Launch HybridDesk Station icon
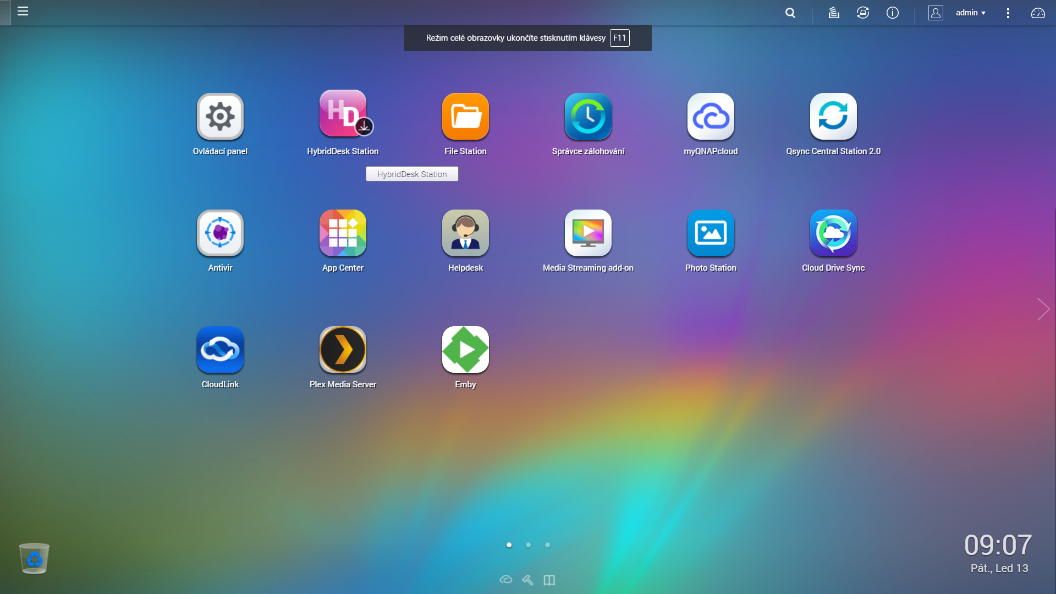The width and height of the screenshot is (1056, 594). click(343, 114)
